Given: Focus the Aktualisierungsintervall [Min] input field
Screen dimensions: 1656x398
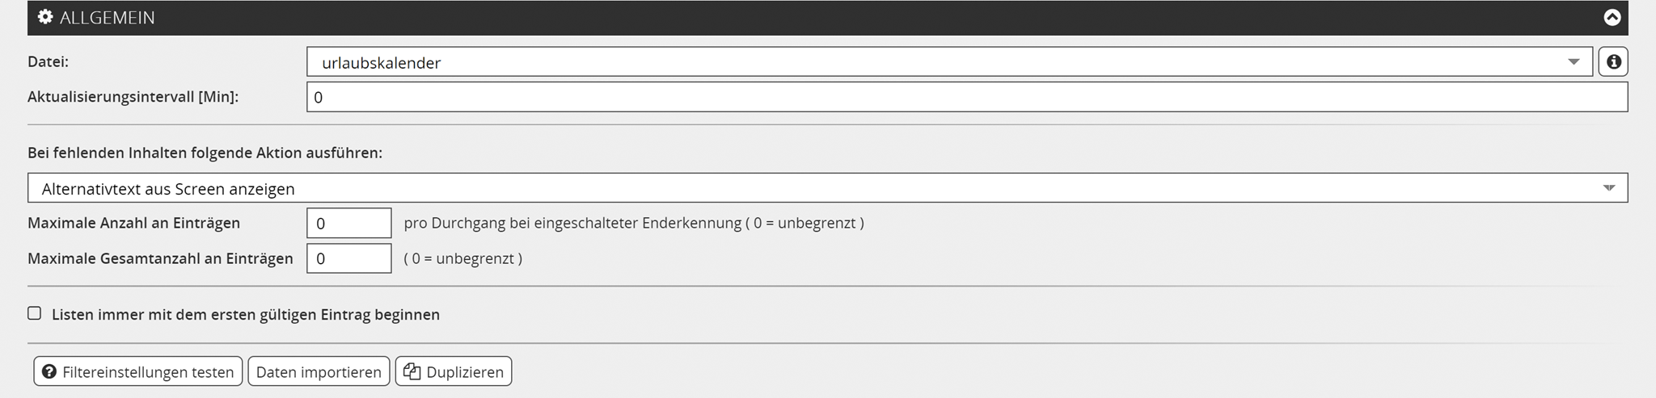Looking at the screenshot, I should coord(966,98).
